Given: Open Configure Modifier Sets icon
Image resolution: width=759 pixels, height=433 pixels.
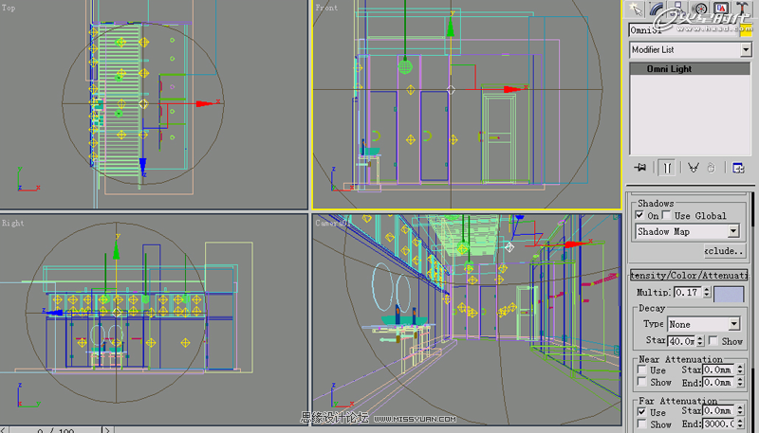Looking at the screenshot, I should 738,168.
